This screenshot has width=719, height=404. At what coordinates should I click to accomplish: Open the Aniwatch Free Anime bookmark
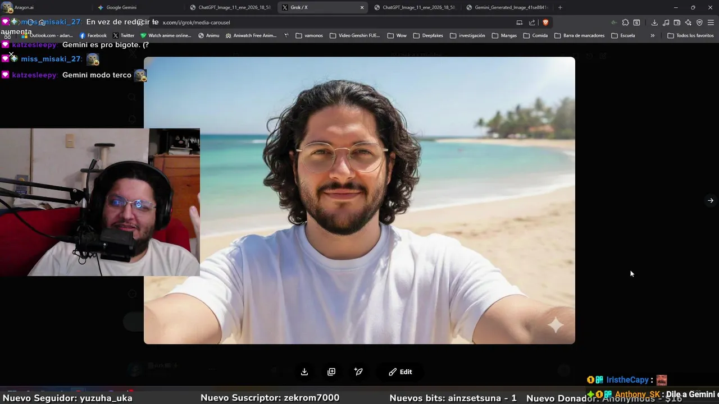(251, 35)
